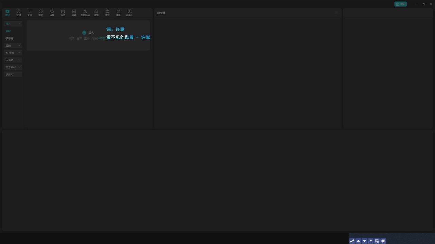The height and width of the screenshot is (244, 435).
Task: Click the lyric line 看不见的风景 - 许嵩
Action: (x=128, y=38)
